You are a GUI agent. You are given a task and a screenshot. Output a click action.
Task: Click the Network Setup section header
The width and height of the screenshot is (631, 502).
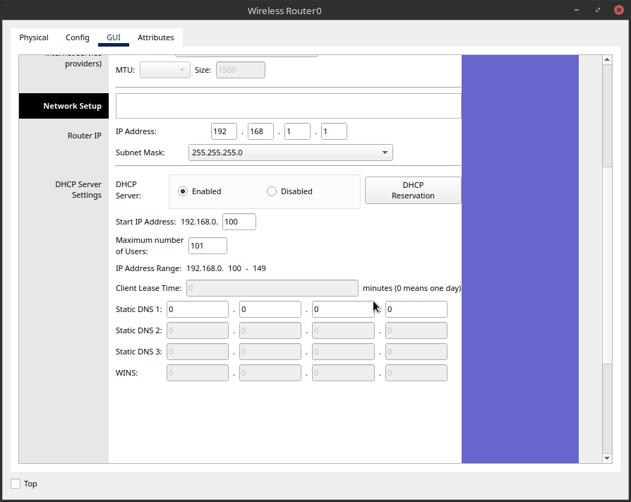64,106
